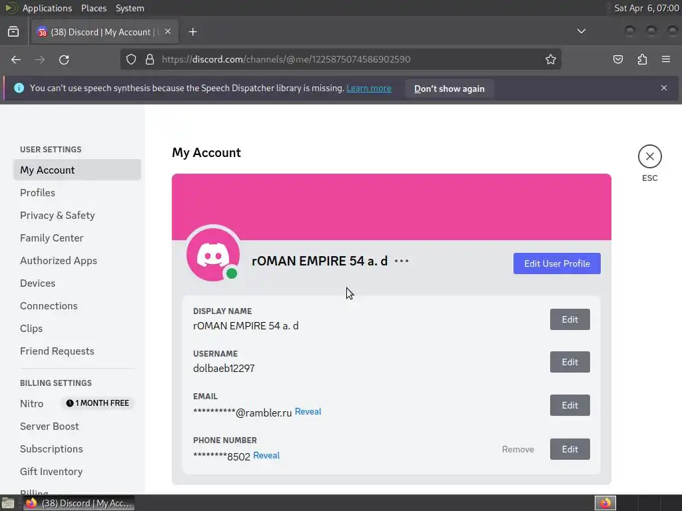Click the 1 MONTH FREE badge

[x=98, y=403]
